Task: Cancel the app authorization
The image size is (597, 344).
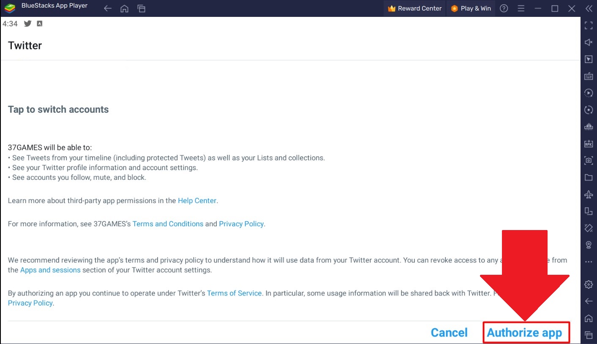Action: [x=449, y=333]
